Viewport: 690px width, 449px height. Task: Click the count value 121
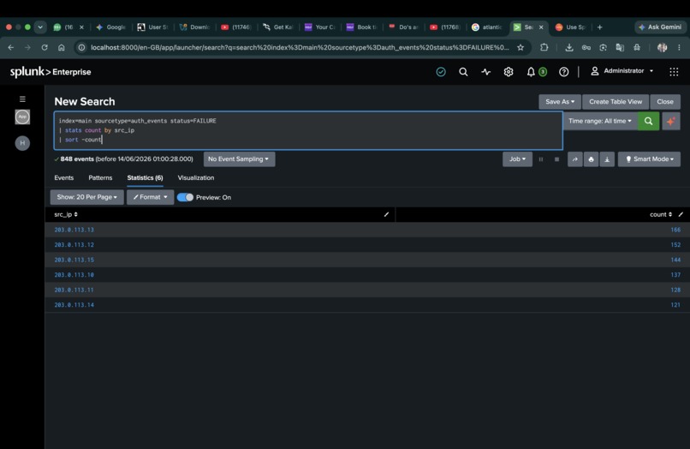pos(675,305)
